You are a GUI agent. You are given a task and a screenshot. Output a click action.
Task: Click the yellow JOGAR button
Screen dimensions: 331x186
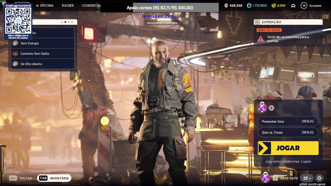pyautogui.click(x=288, y=148)
